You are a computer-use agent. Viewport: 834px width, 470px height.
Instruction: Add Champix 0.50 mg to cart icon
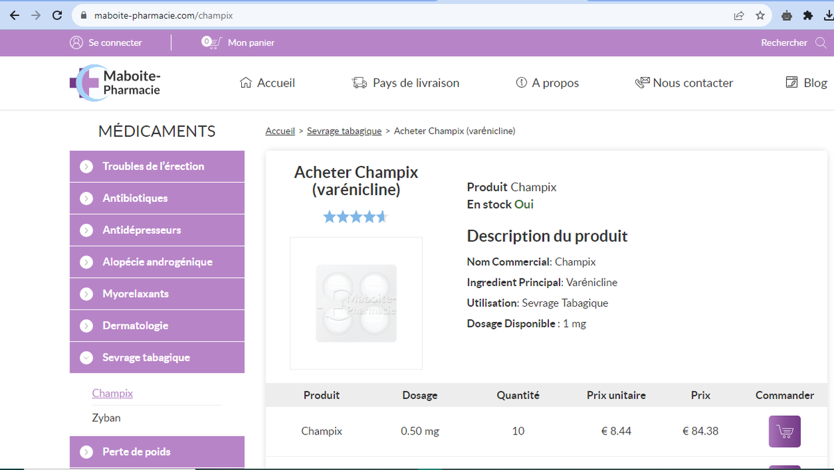pos(785,431)
